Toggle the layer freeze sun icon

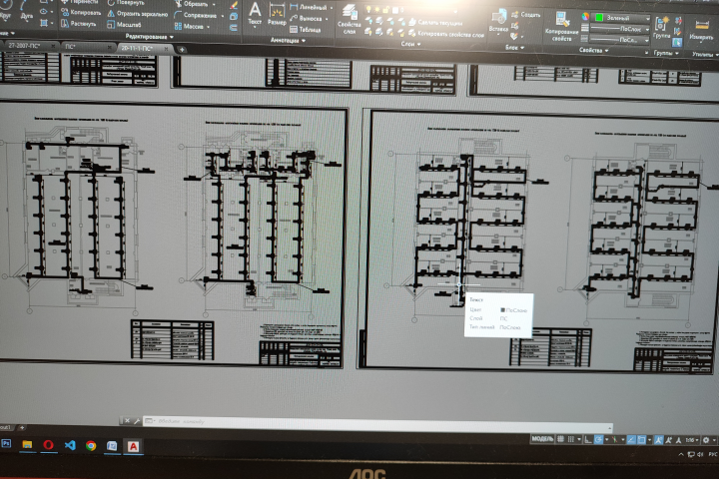pyautogui.click(x=376, y=9)
